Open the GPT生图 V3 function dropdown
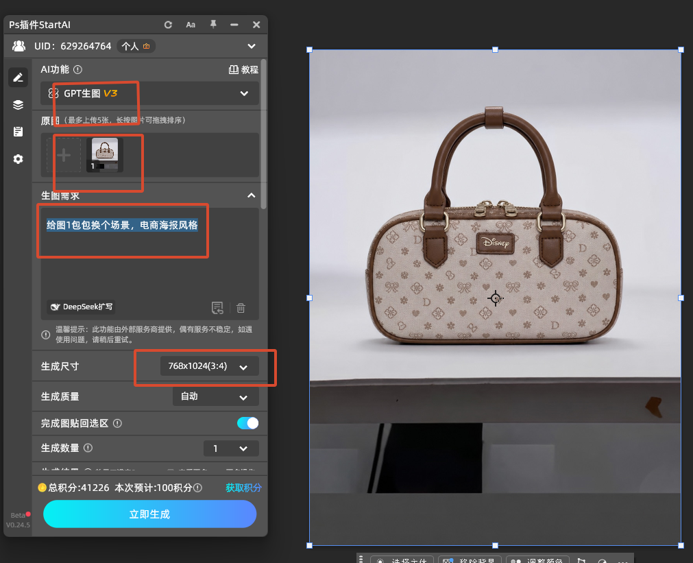The image size is (693, 563). [x=150, y=93]
